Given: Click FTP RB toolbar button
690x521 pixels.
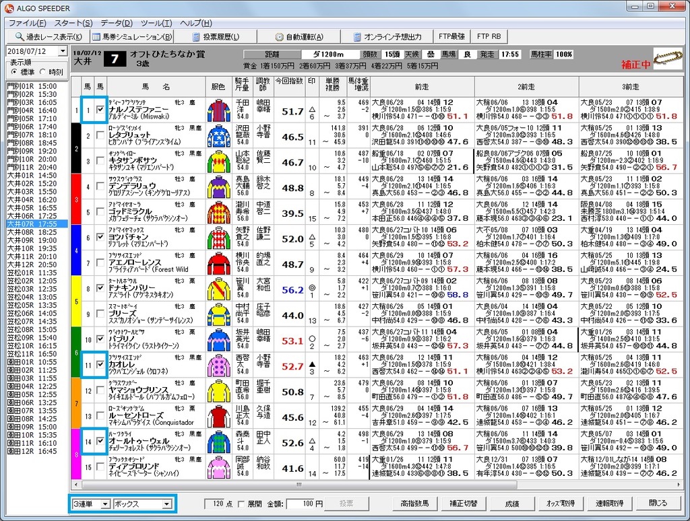Looking at the screenshot, I should coord(489,36).
